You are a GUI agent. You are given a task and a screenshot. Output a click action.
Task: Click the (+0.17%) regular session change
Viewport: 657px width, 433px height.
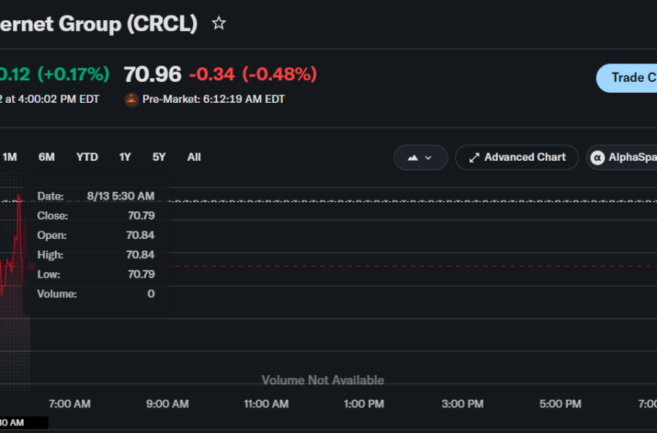[73, 74]
